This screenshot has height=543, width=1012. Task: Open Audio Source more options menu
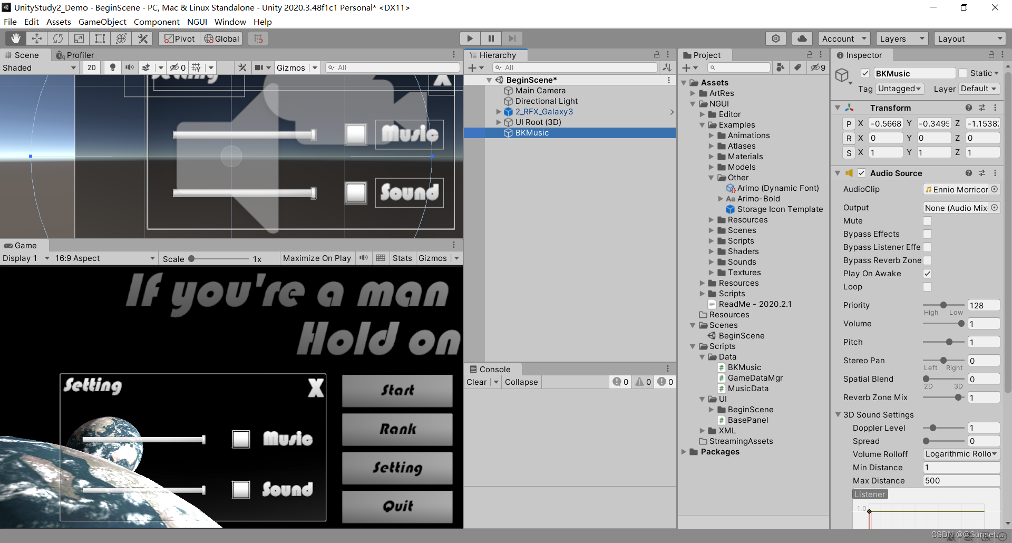click(995, 173)
